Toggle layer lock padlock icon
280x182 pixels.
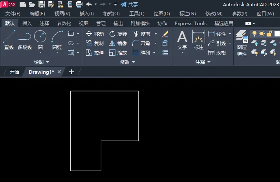[x=269, y=34]
